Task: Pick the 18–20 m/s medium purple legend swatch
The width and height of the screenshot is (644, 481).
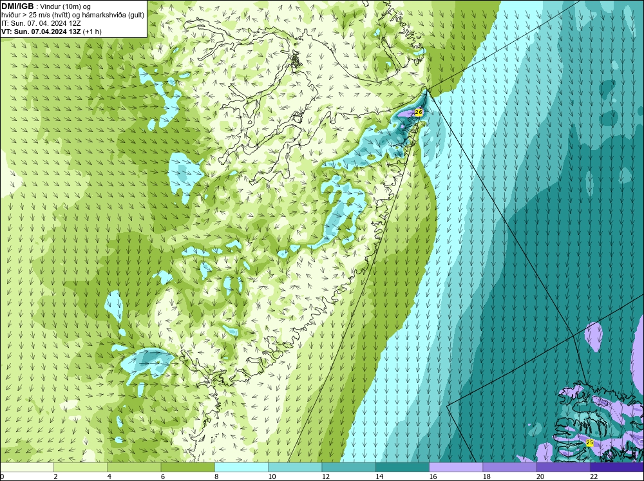Action: coord(509,467)
